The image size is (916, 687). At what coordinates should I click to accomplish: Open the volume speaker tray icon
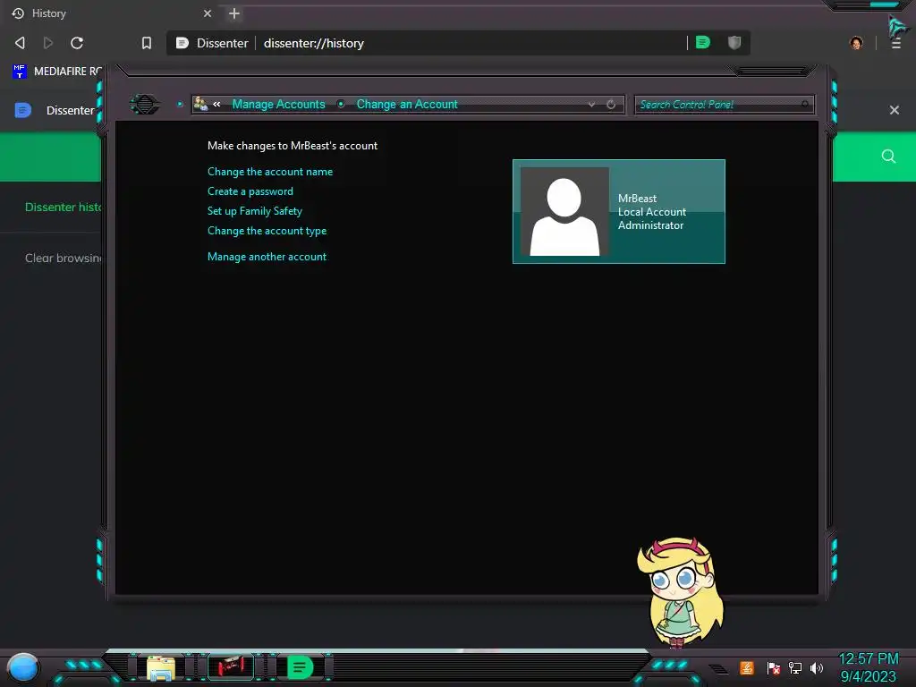817,667
